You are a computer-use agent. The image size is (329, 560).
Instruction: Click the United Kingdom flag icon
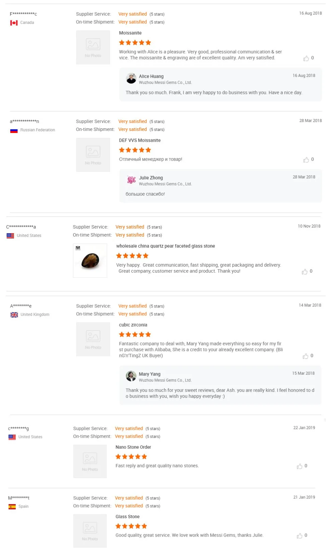click(14, 315)
